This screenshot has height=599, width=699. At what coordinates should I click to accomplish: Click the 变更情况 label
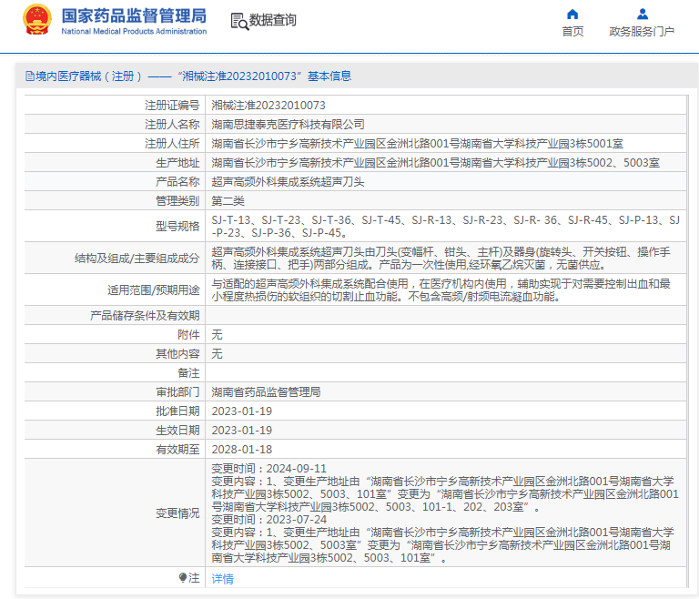click(177, 513)
